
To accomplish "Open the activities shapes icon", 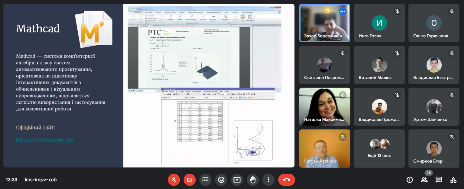I will click(x=453, y=180).
